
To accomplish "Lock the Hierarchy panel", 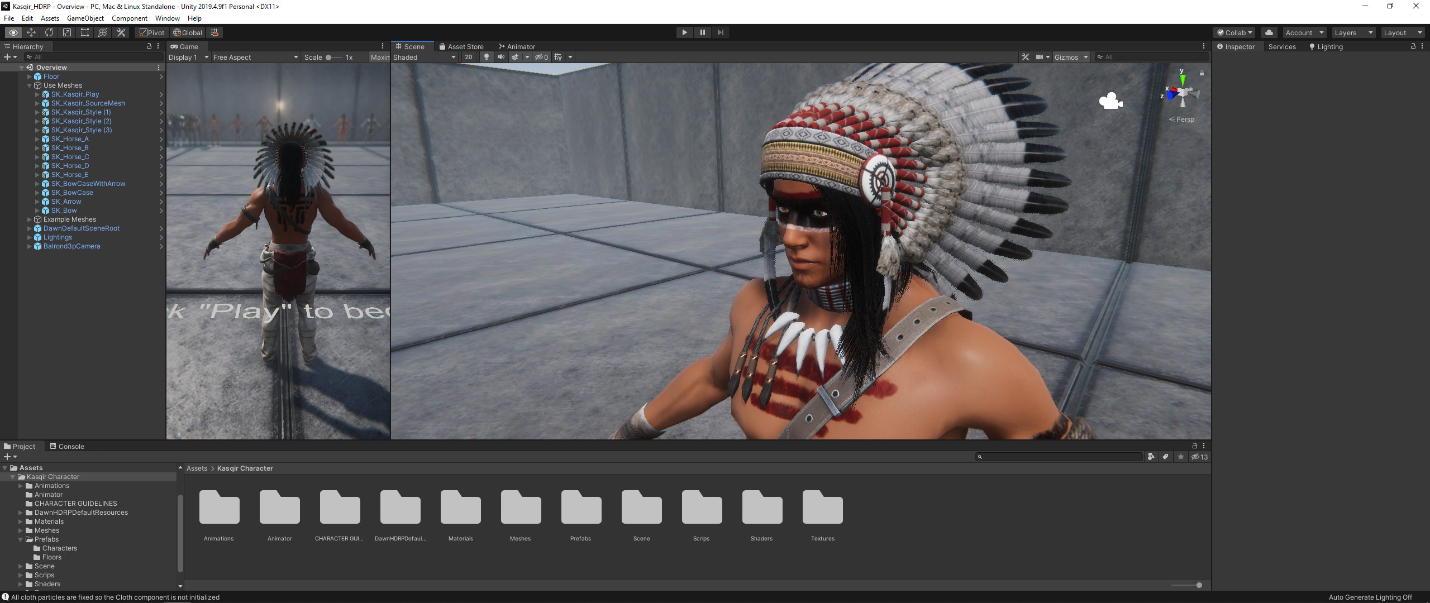I will (149, 46).
